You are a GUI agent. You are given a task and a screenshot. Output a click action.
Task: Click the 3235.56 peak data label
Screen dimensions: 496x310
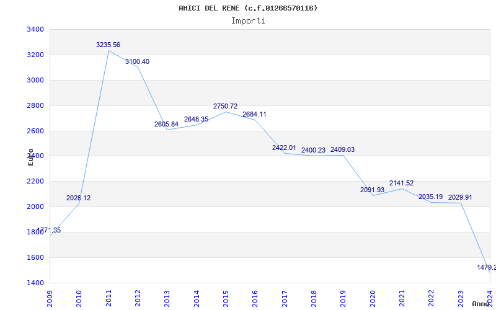108,45
